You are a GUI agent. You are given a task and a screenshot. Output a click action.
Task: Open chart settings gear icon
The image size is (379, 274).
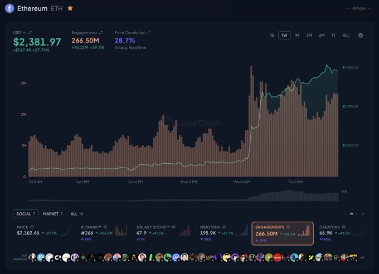pyautogui.click(x=361, y=35)
